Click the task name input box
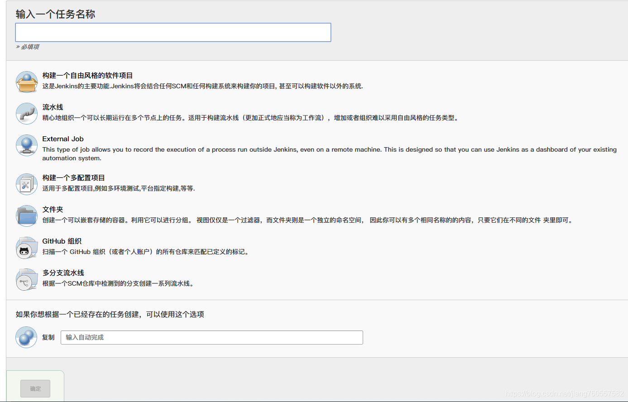Viewport: 628px width, 402px height. tap(173, 32)
